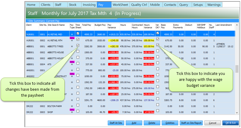Tick Var OK box for ATS site
Screen dimensions: 241x128
coord(157,63)
